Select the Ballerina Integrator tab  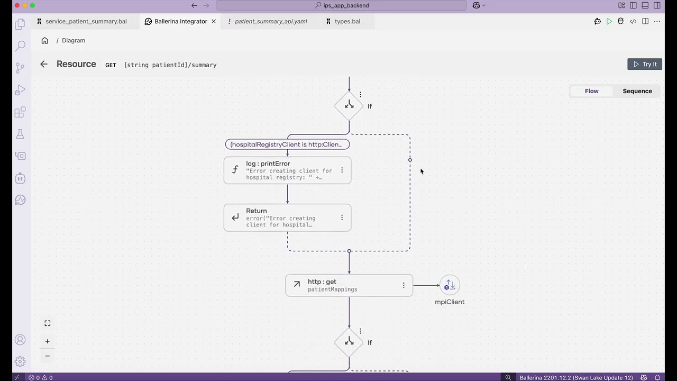[181, 21]
